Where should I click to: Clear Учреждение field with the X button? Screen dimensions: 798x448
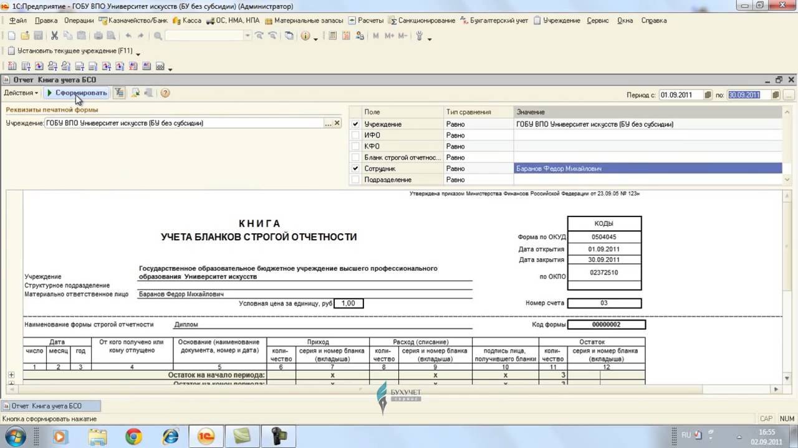point(337,123)
